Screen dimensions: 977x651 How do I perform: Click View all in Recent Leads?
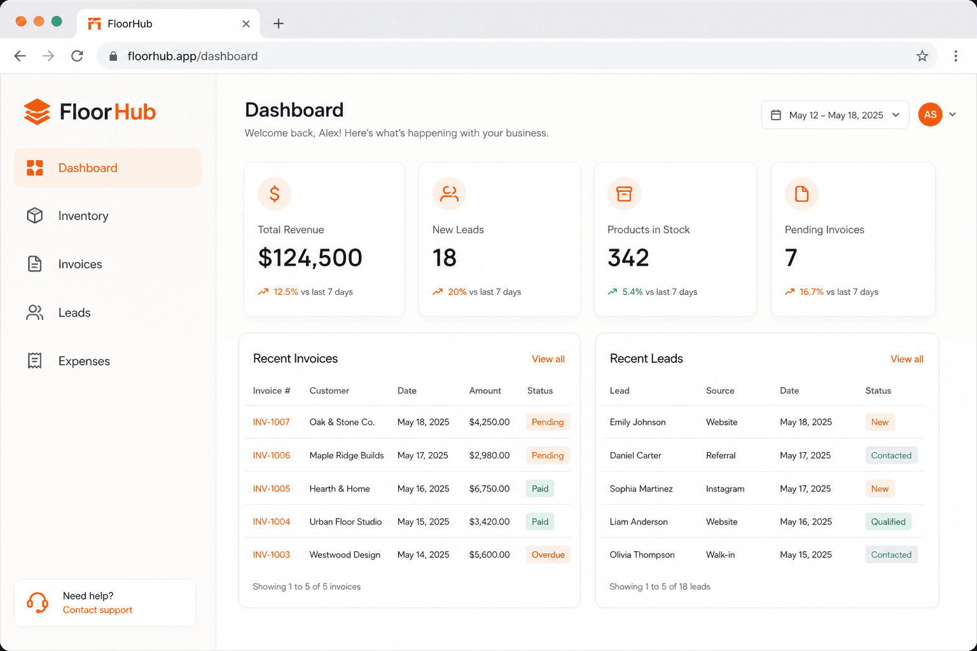[907, 359]
